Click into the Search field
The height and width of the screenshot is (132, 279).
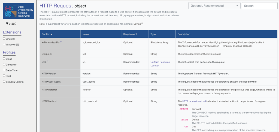(260, 6)
